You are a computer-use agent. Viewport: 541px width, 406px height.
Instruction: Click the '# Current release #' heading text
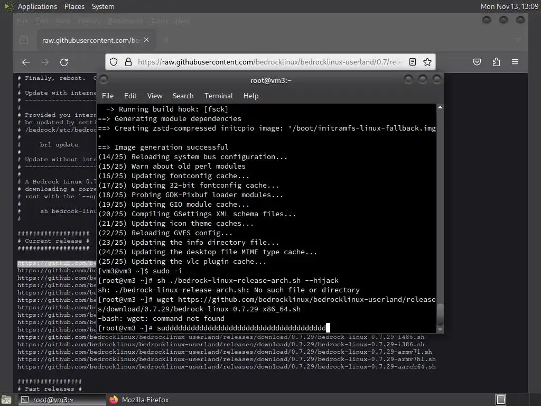click(53, 241)
